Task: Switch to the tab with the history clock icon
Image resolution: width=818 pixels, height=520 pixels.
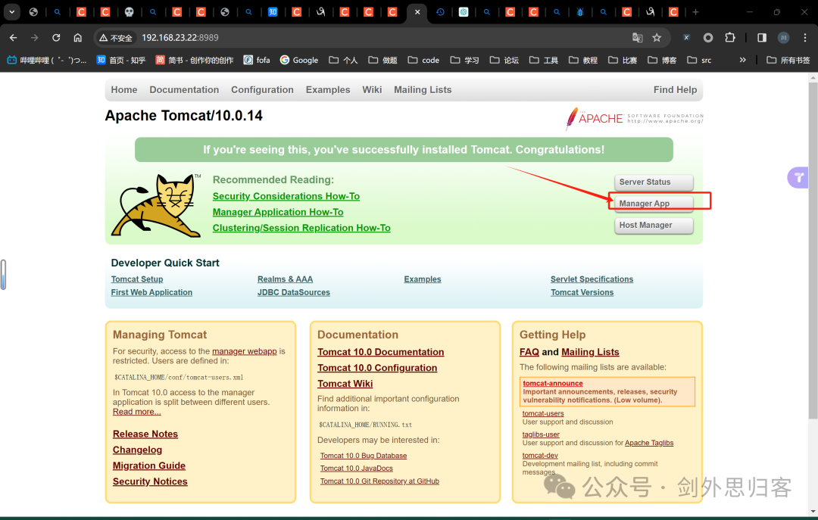Action: [440, 12]
